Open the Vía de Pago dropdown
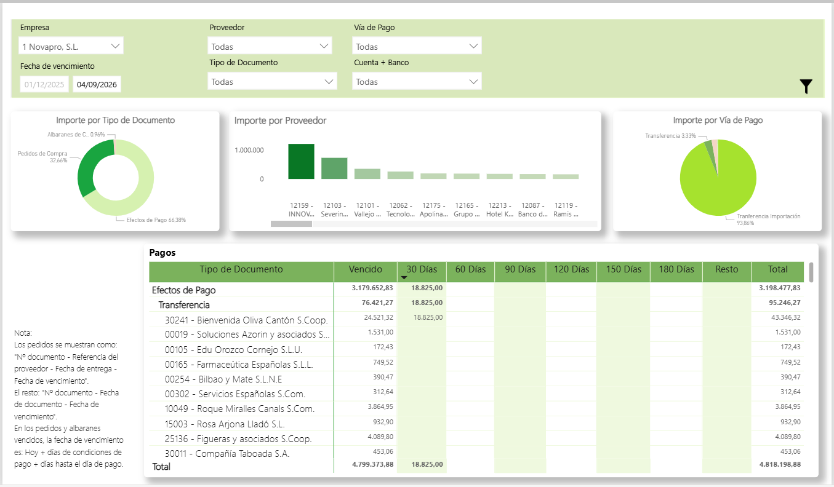 417,46
